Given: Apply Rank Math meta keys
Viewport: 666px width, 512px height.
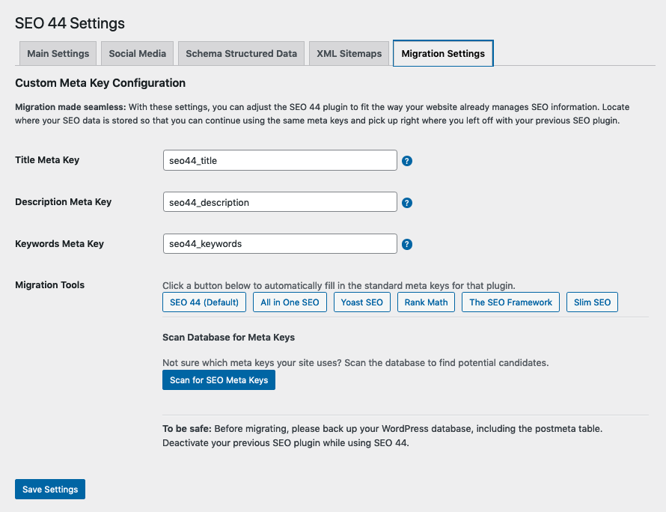Looking at the screenshot, I should click(427, 302).
